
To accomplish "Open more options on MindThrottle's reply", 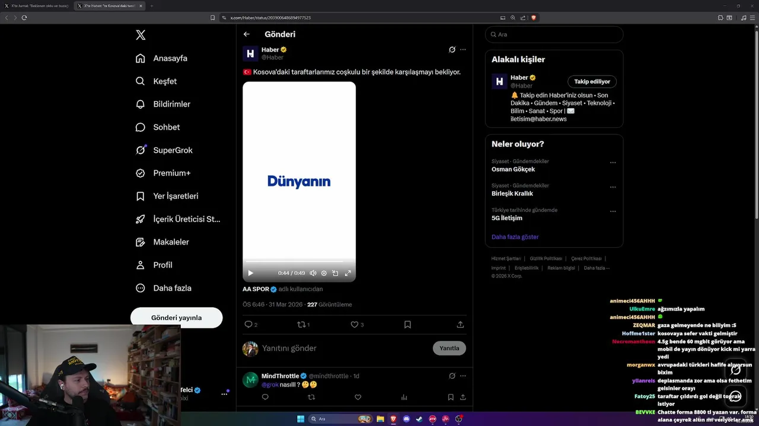I will (x=463, y=376).
